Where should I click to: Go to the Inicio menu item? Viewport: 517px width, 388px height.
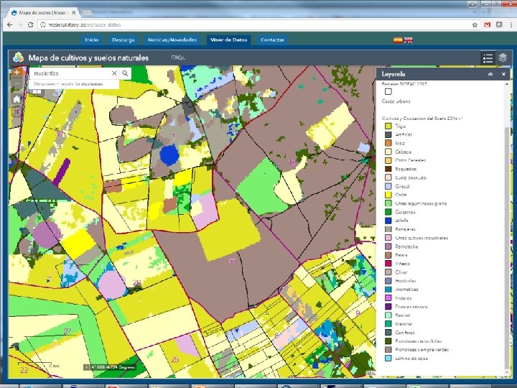[91, 40]
